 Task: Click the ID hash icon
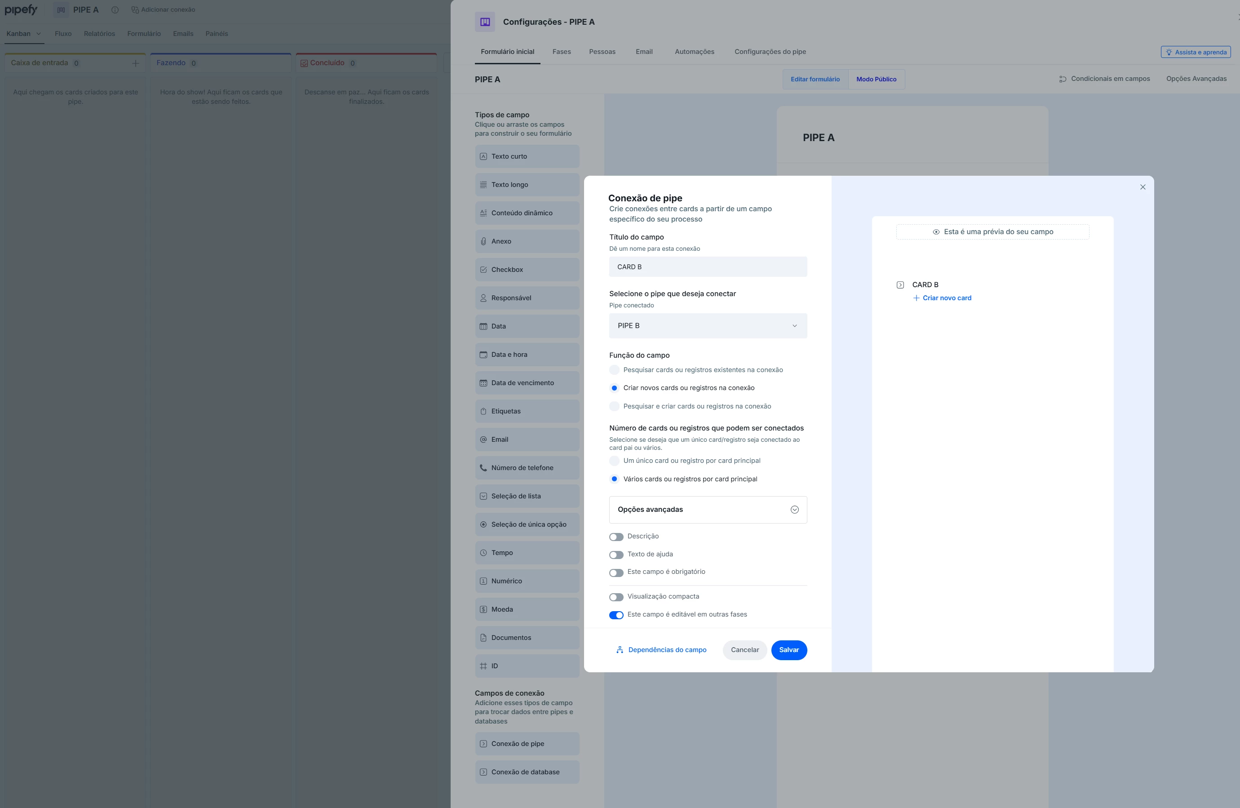[x=483, y=666]
